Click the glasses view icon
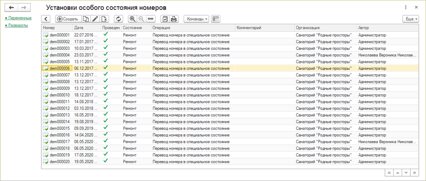Image resolution: width=426 pixels, height=181 pixels. pos(151,19)
